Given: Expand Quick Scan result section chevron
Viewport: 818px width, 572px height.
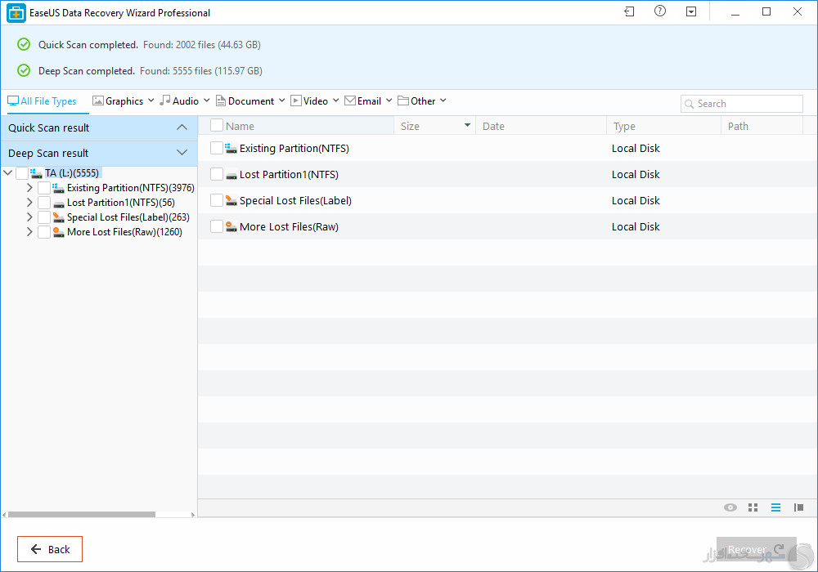Looking at the screenshot, I should tap(182, 127).
